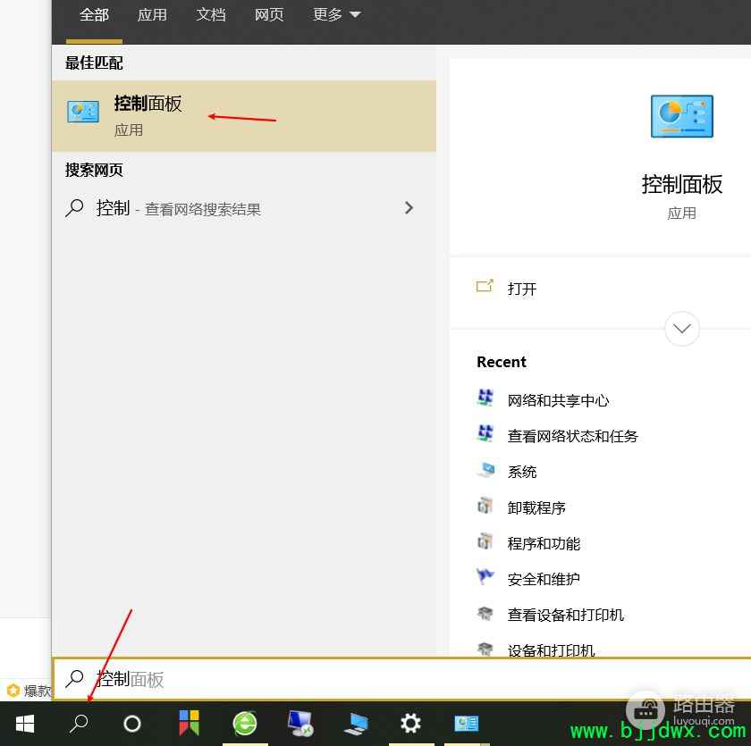Image resolution: width=751 pixels, height=746 pixels.
Task: Switch to the 应用 tab
Action: [x=152, y=15]
